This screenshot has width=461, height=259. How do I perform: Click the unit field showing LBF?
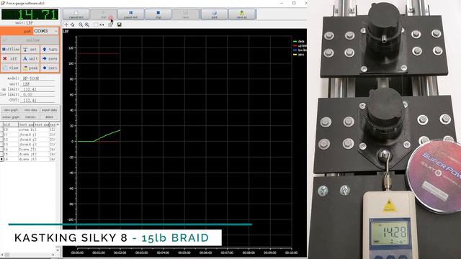(x=38, y=84)
